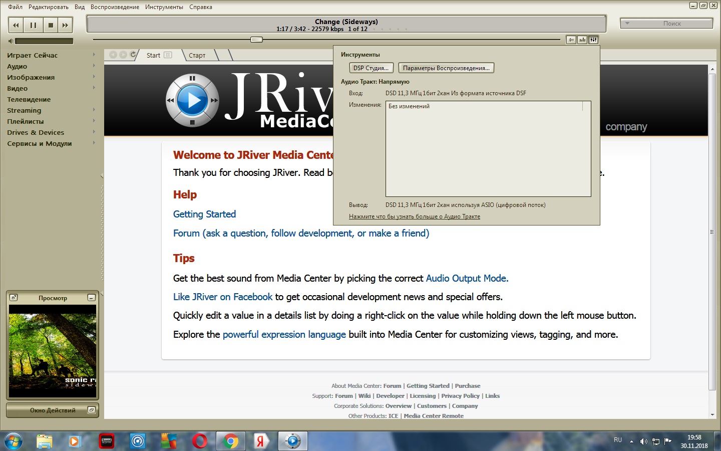This screenshot has width=721, height=451.
Task: Open the Audio Output Mode link
Action: point(467,278)
